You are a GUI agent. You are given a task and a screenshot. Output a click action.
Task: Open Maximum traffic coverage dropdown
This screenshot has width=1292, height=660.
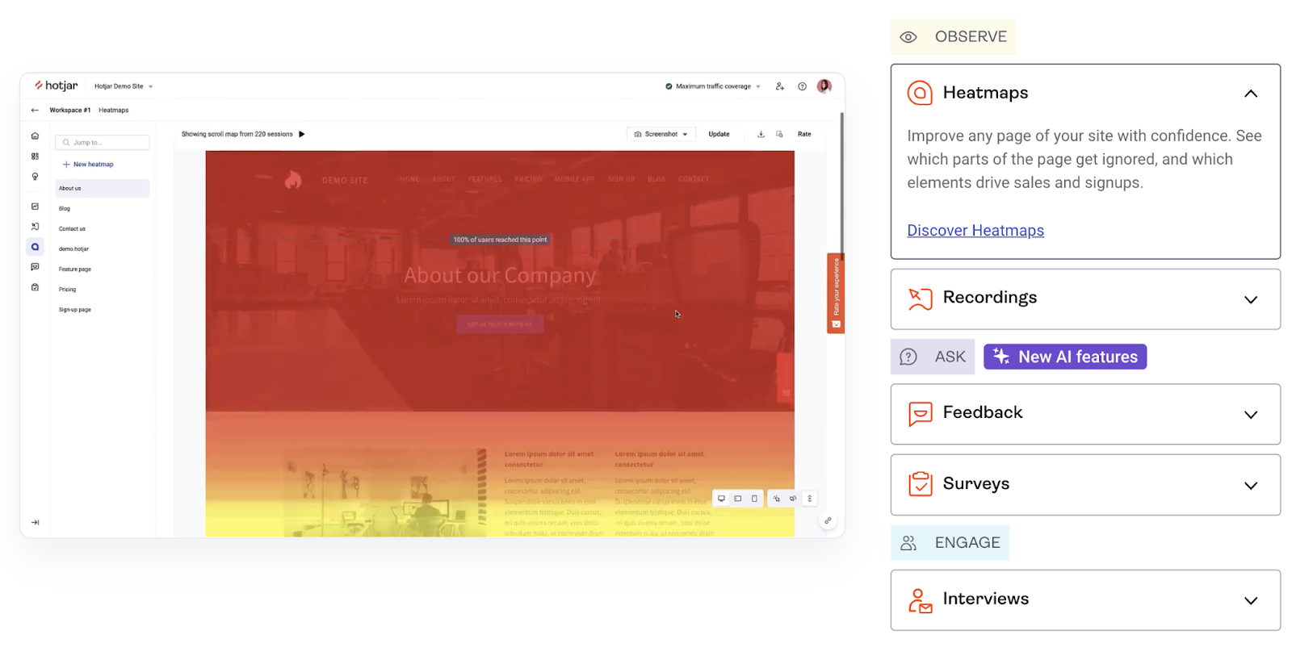point(713,86)
